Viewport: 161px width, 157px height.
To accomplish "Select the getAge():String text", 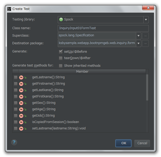I will coord(44,109).
